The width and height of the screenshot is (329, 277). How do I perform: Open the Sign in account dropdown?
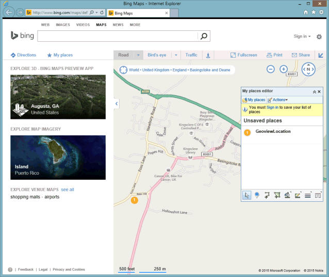tap(302, 36)
